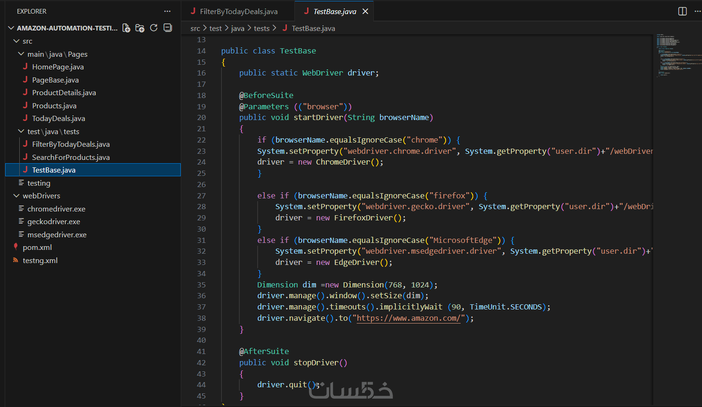The height and width of the screenshot is (407, 702).
Task: Switch to the FilterByTodayDeals.java tab
Action: pyautogui.click(x=238, y=11)
